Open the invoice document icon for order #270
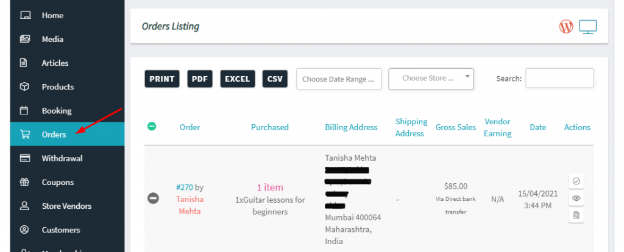624x252 pixels. click(576, 215)
